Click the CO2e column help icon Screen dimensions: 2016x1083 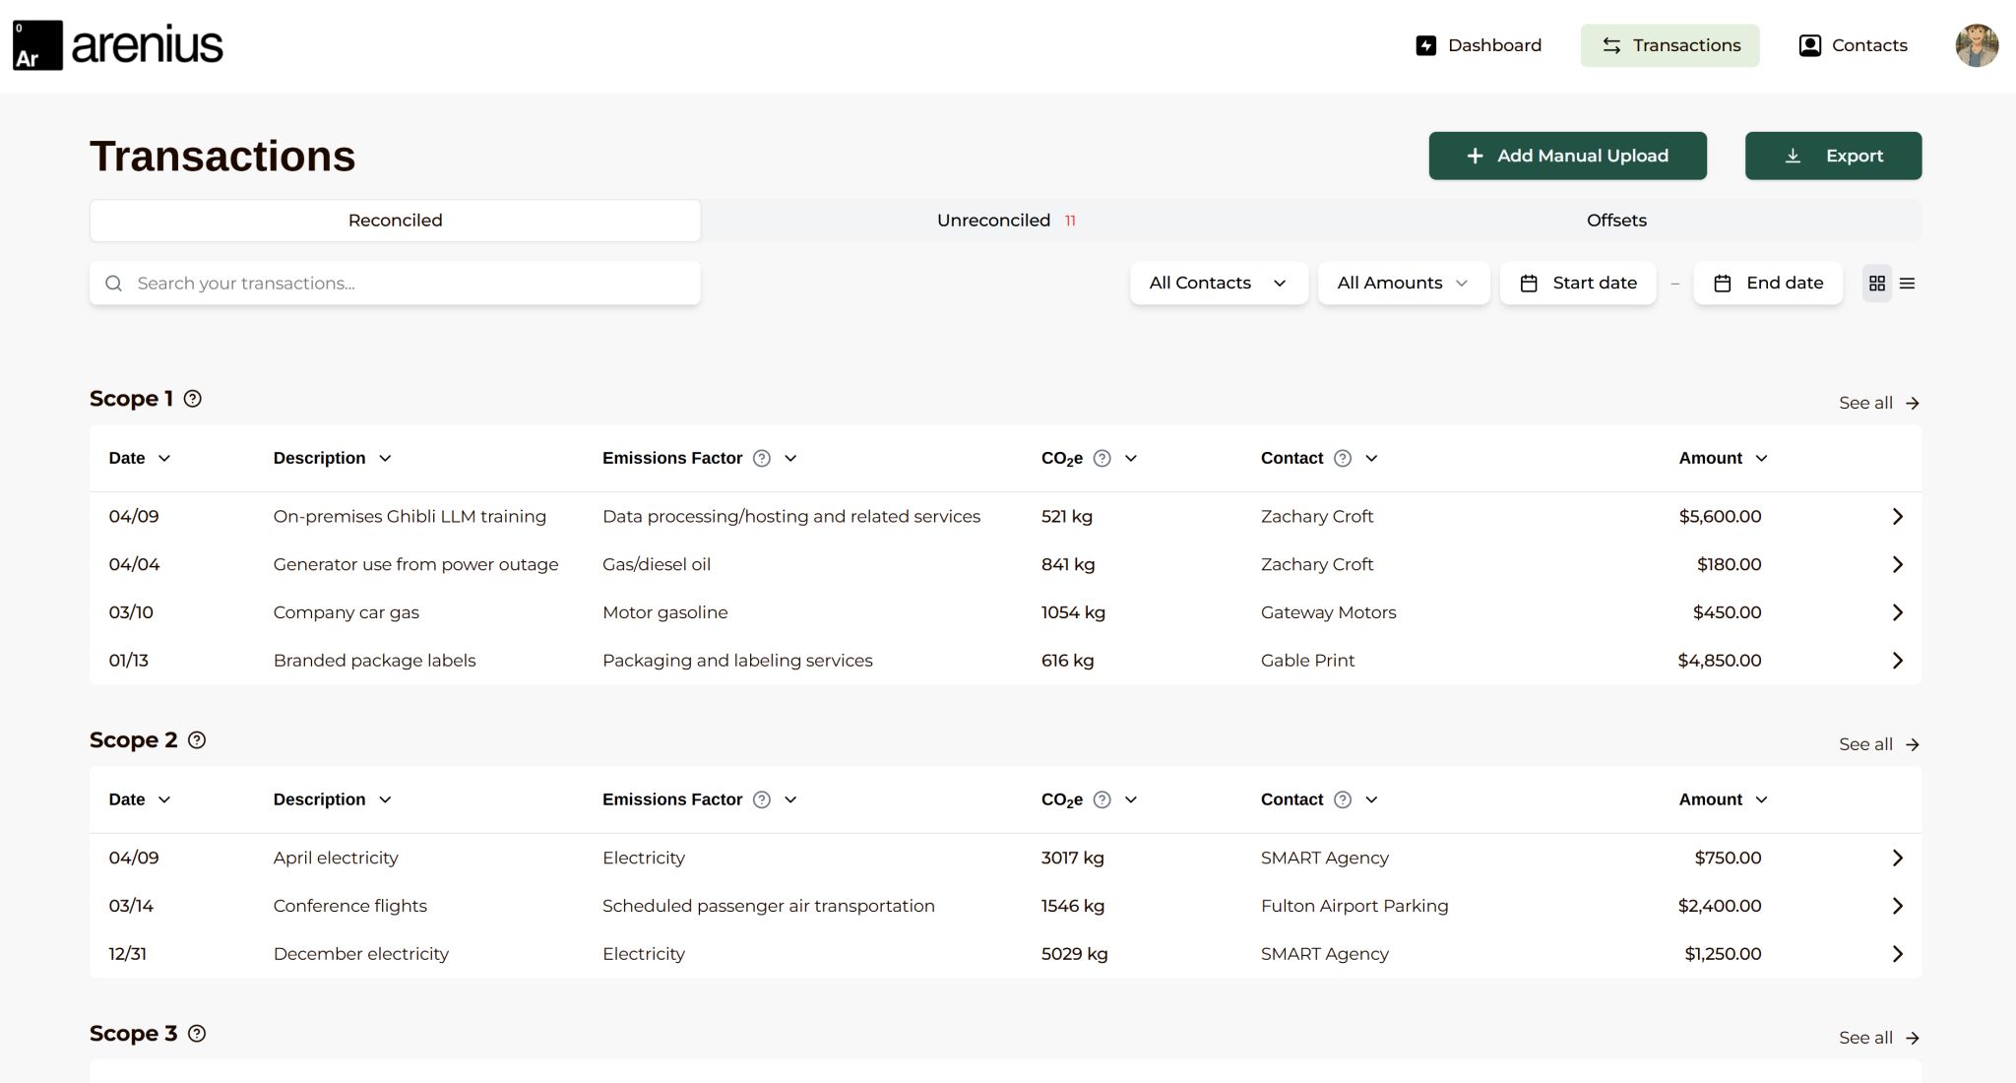click(1102, 458)
